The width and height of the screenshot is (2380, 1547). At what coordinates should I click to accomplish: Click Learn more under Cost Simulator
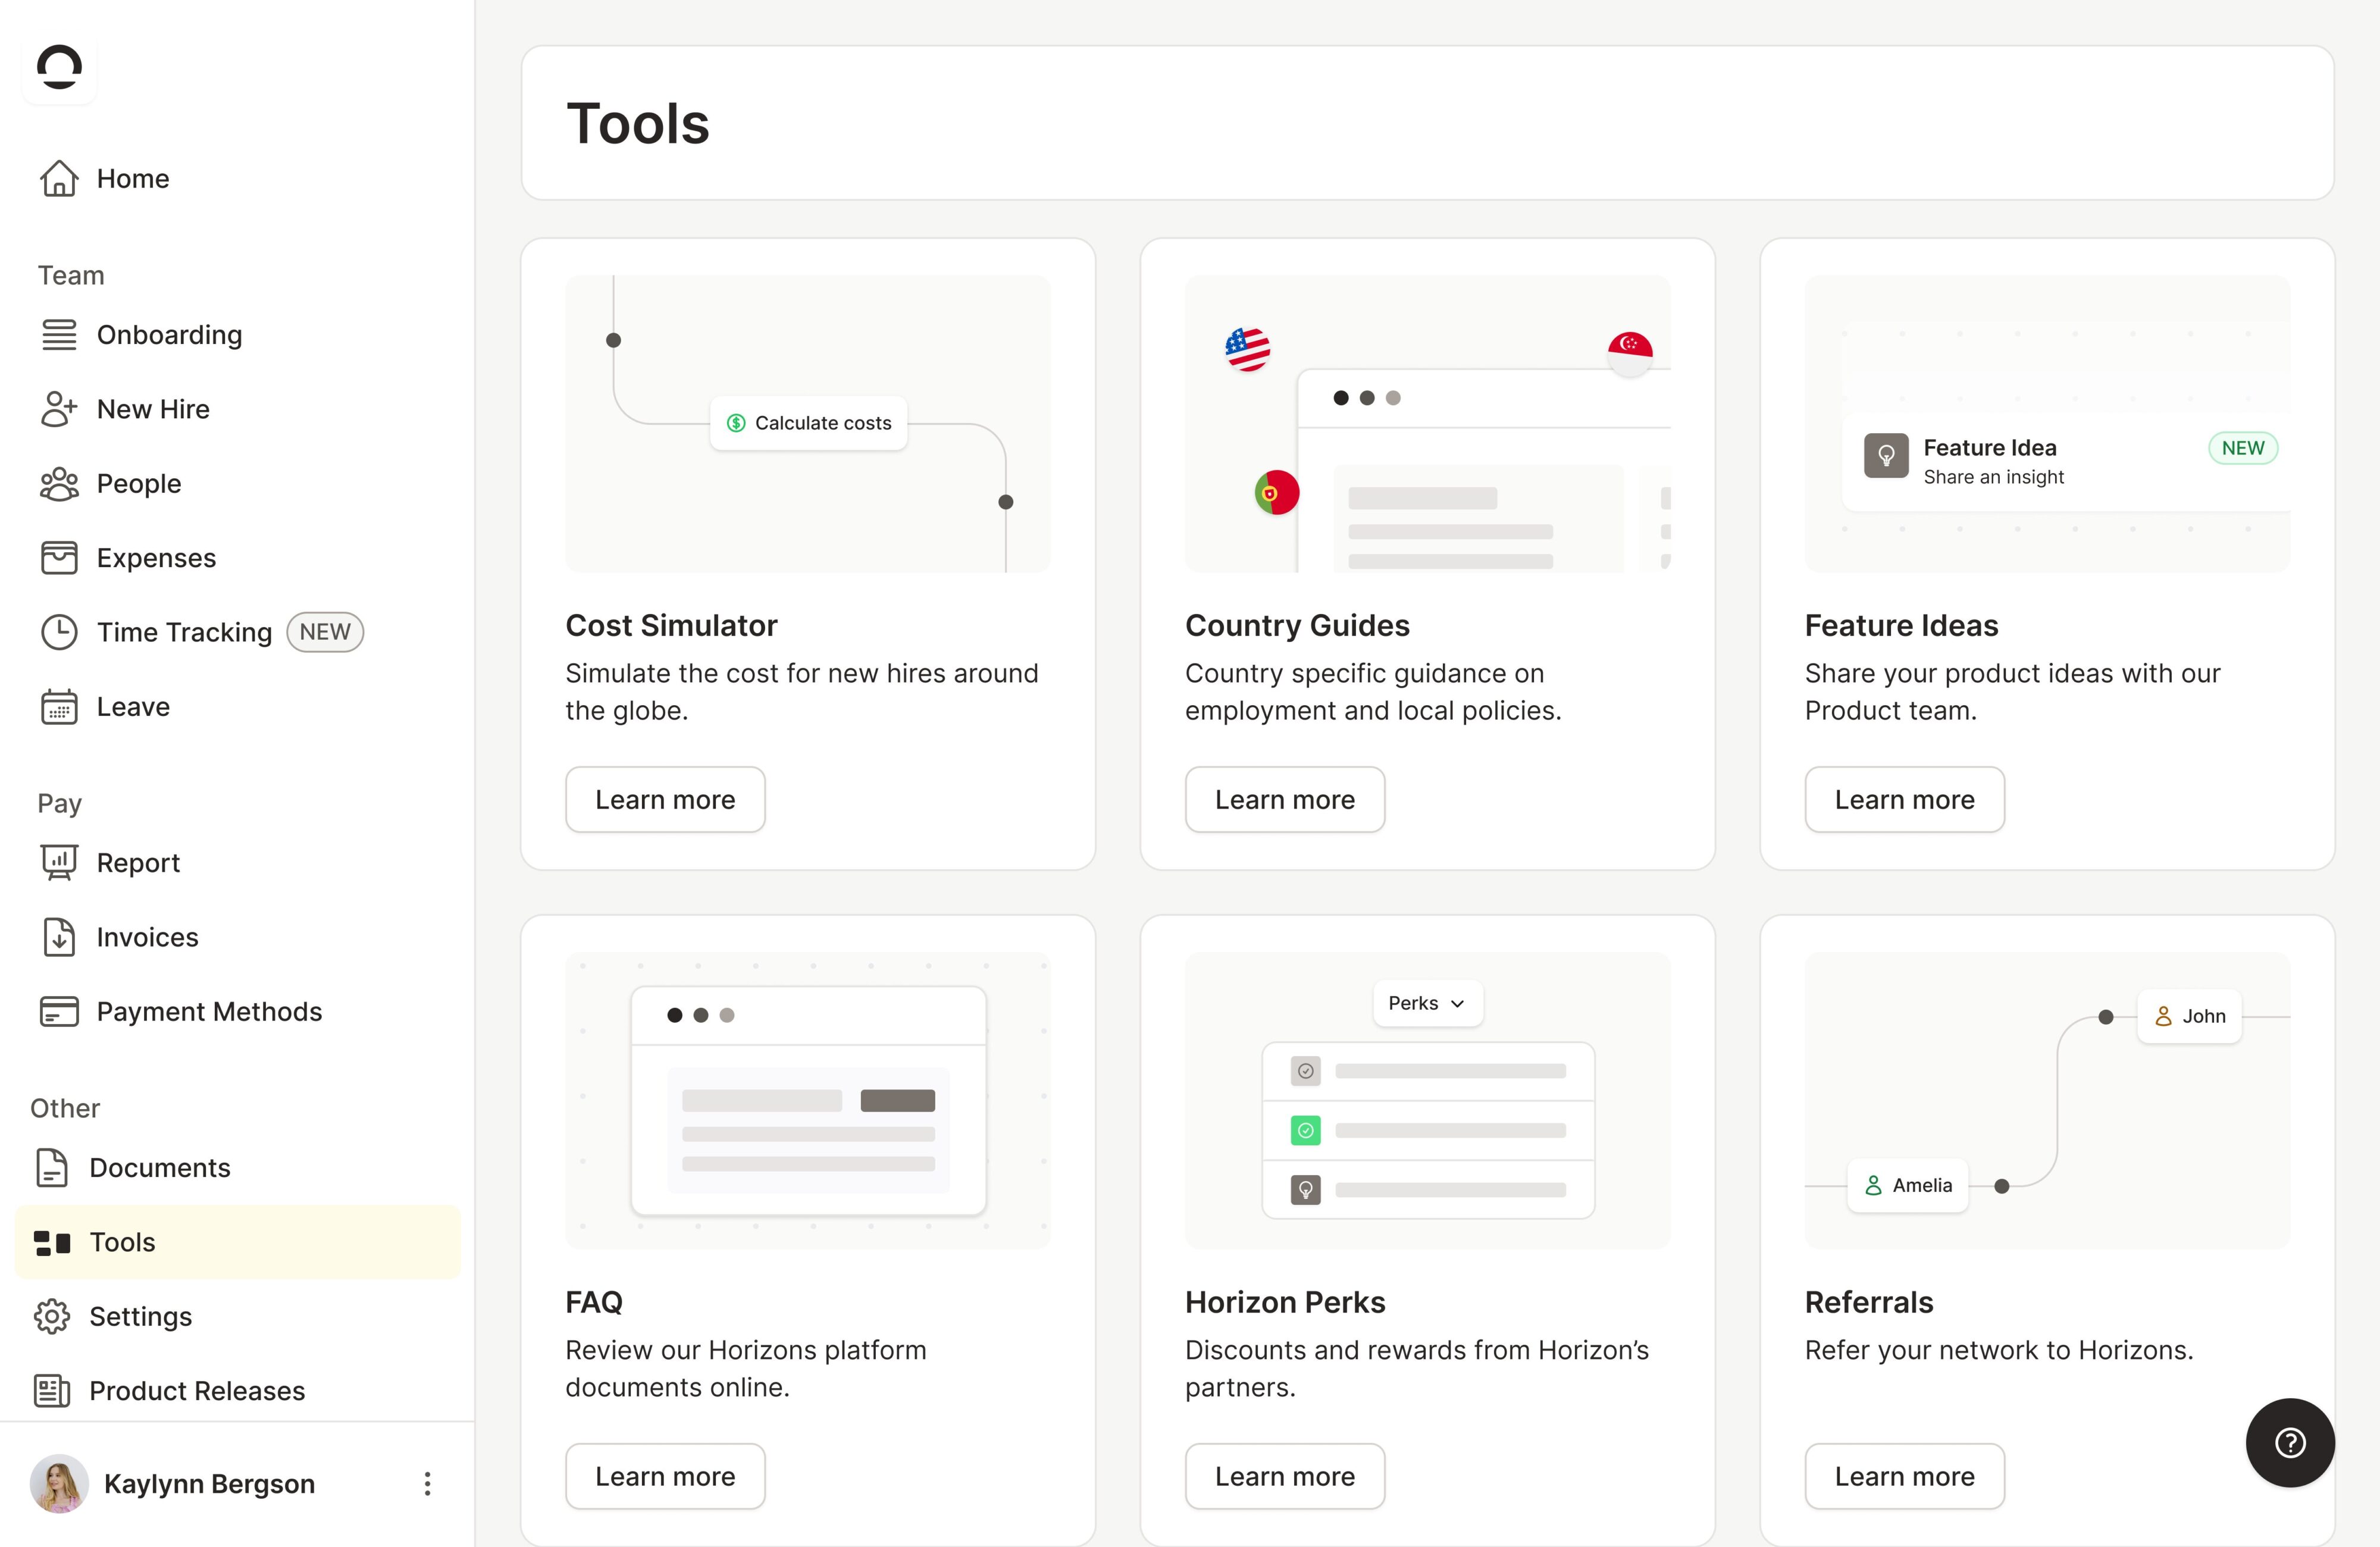(665, 800)
